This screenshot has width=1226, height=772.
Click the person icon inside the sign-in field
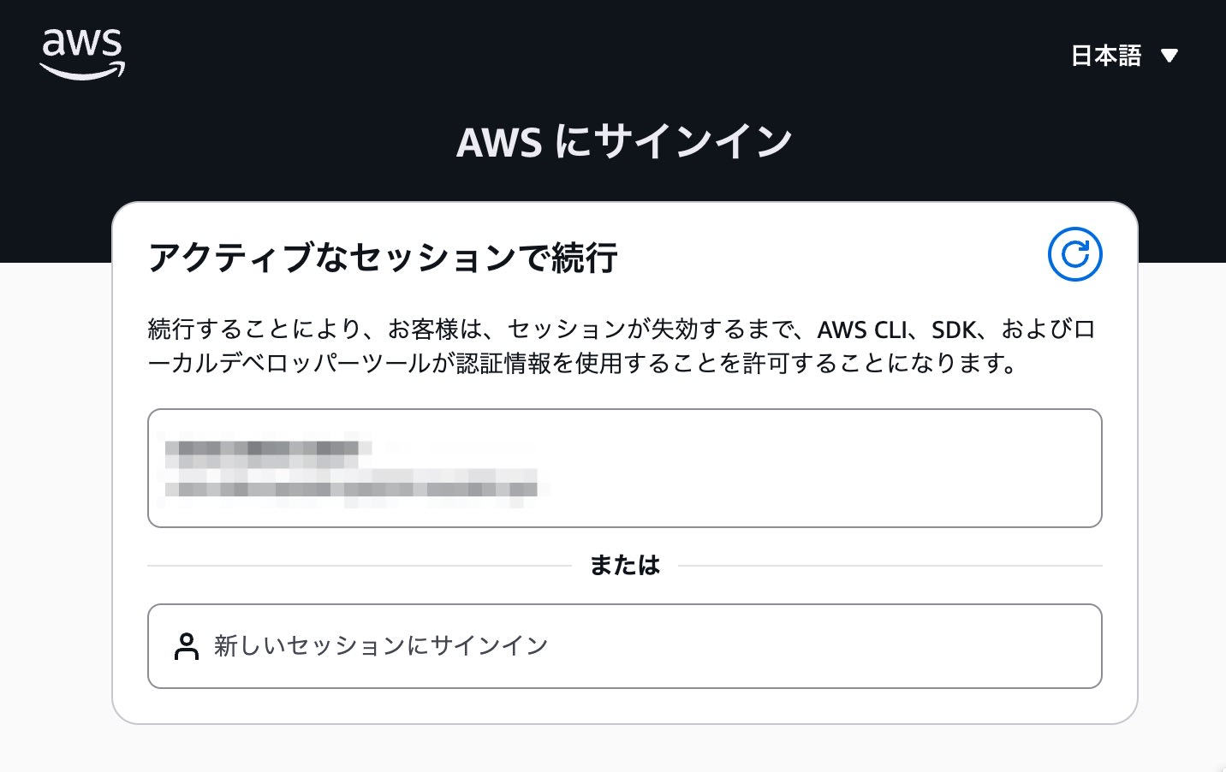[x=187, y=646]
